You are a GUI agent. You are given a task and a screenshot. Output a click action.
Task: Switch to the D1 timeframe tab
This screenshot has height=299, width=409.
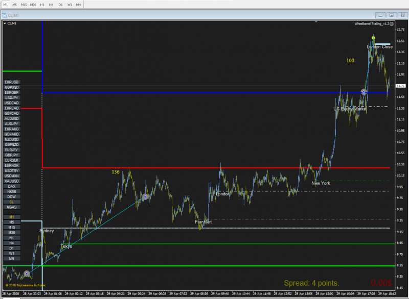click(x=60, y=5)
